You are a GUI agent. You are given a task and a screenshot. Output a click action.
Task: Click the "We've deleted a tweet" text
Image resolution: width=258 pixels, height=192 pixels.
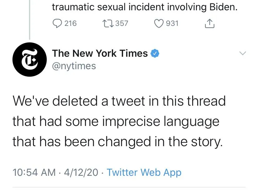(x=78, y=101)
